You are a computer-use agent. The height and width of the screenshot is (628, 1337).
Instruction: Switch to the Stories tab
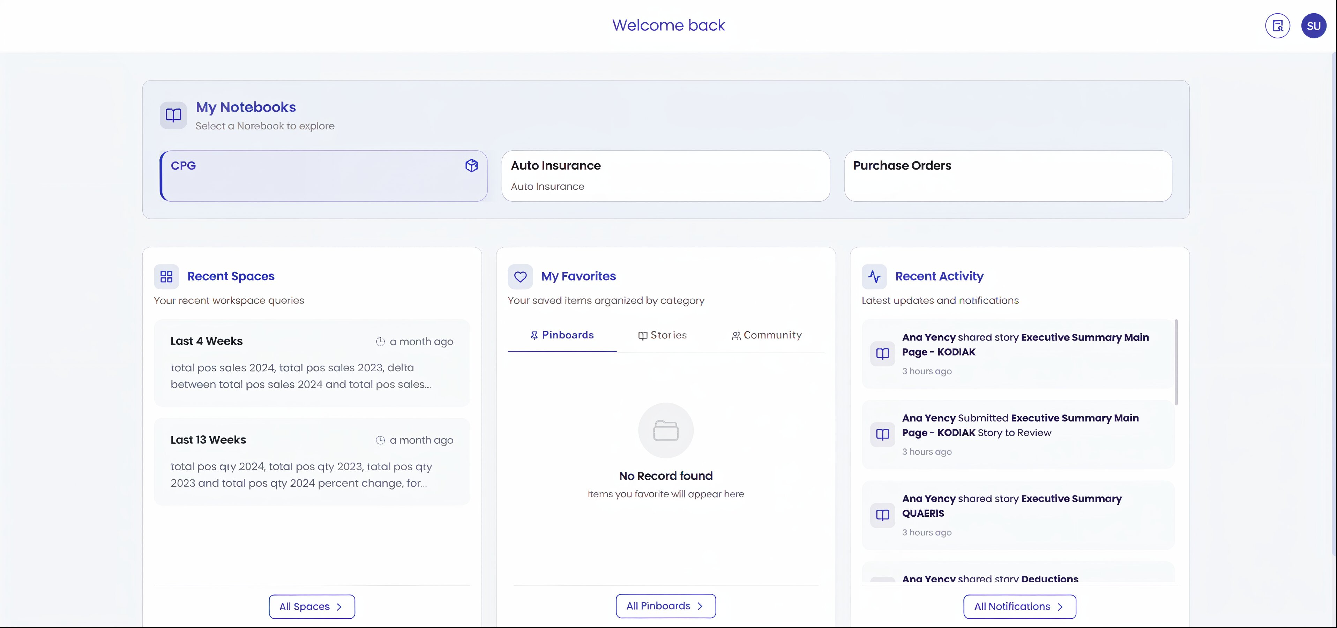[662, 335]
